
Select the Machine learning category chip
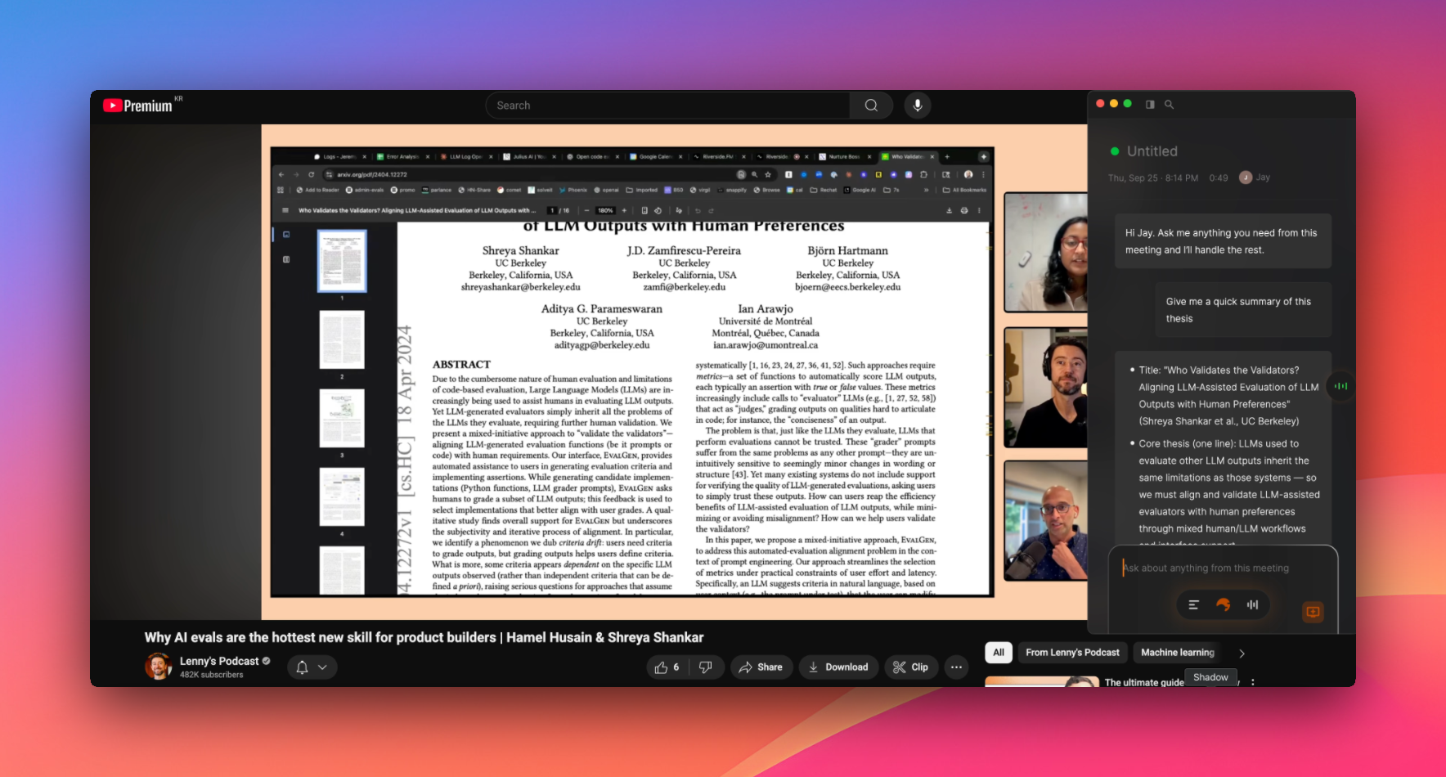(1178, 653)
